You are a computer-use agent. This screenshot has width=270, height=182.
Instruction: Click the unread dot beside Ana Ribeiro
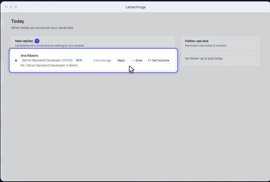16,60
